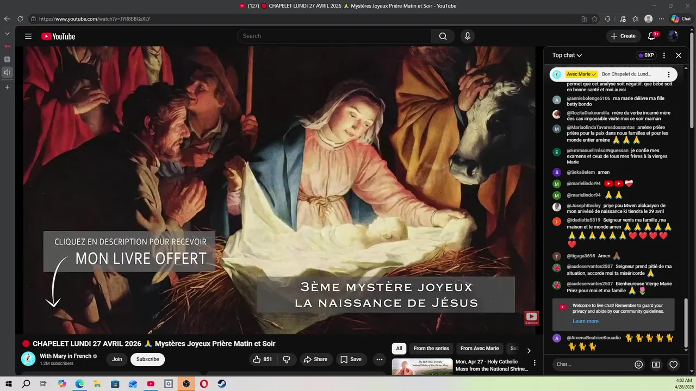Viewport: 696px width, 391px height.
Task: Open browser extensions puzzle icon
Action: point(608,18)
